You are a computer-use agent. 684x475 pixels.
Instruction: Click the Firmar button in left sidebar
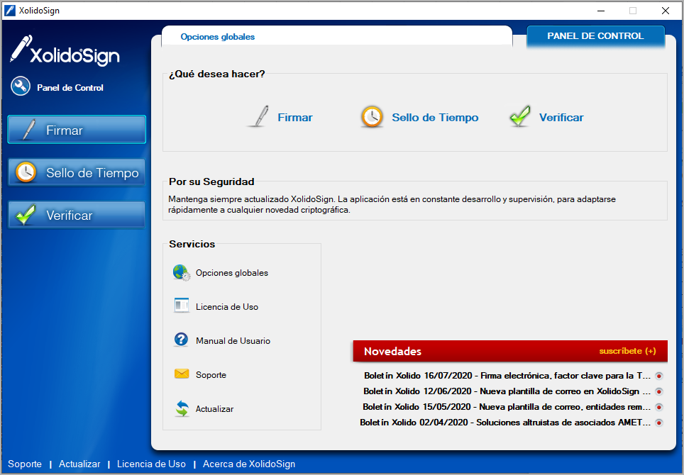tap(77, 130)
